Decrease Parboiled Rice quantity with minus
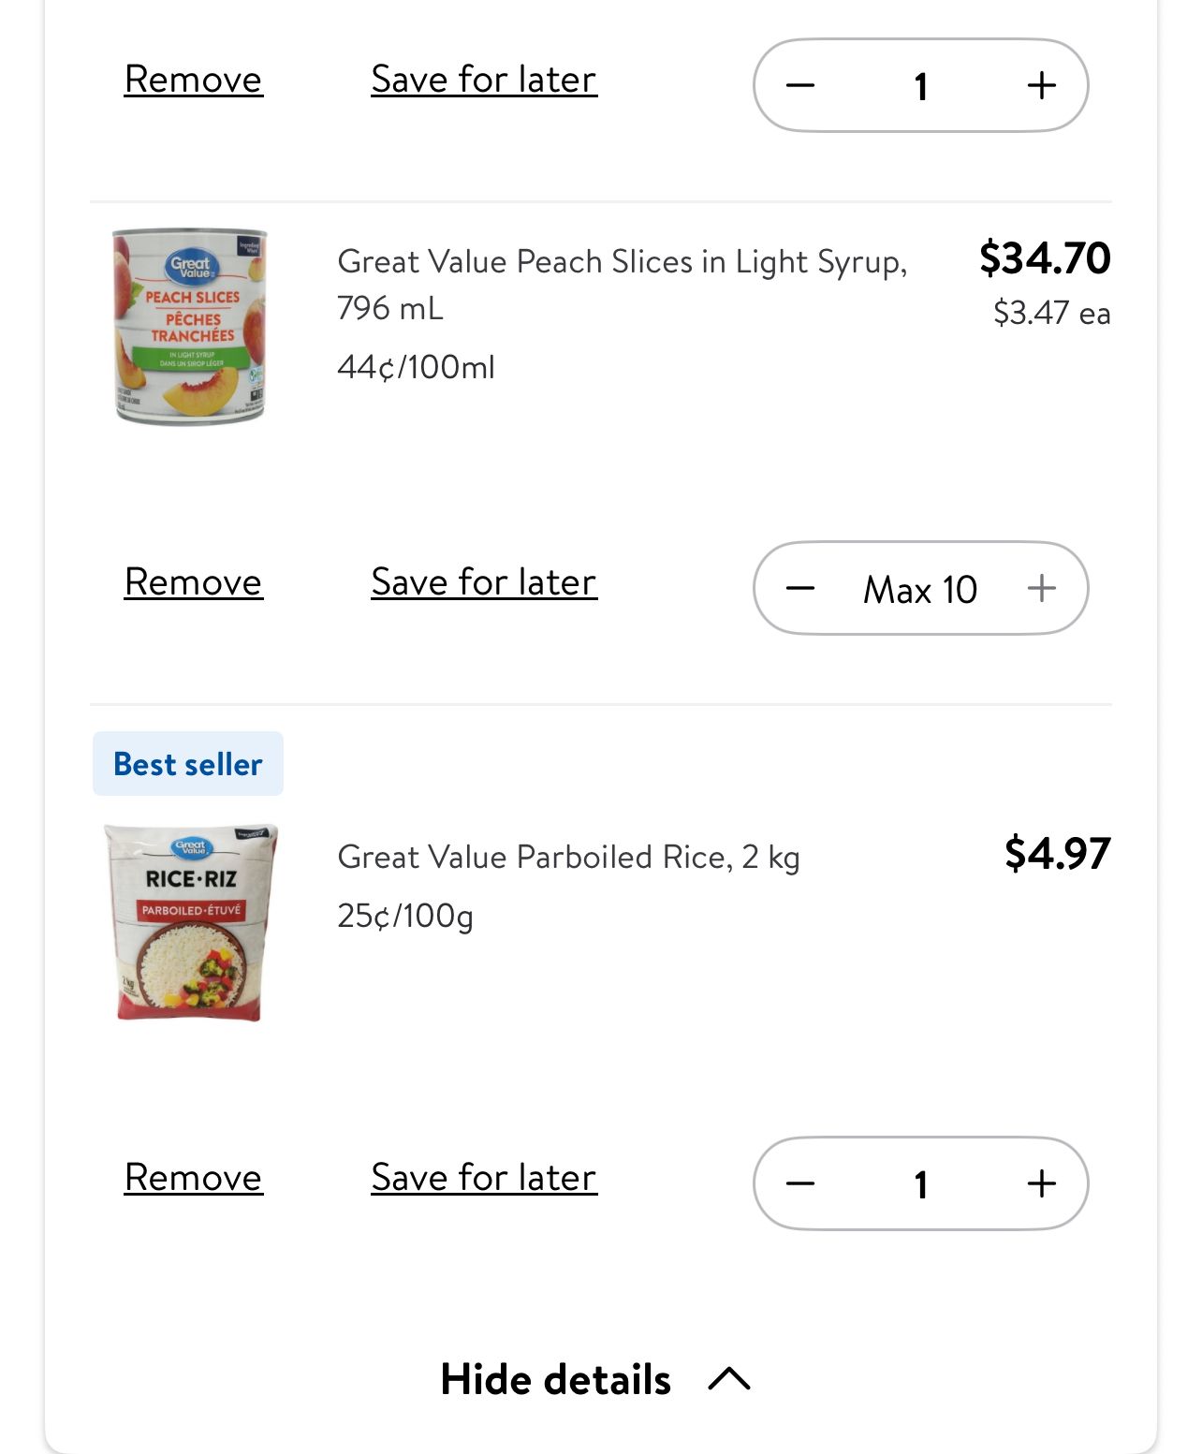The image size is (1202, 1454). 800,1183
